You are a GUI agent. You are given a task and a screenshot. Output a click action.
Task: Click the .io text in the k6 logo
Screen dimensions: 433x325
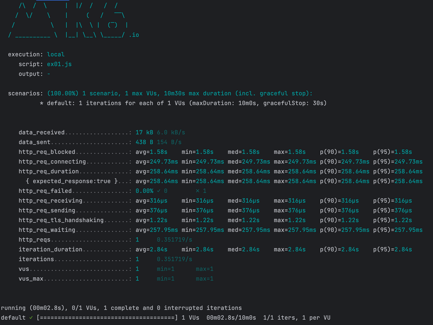coord(134,35)
